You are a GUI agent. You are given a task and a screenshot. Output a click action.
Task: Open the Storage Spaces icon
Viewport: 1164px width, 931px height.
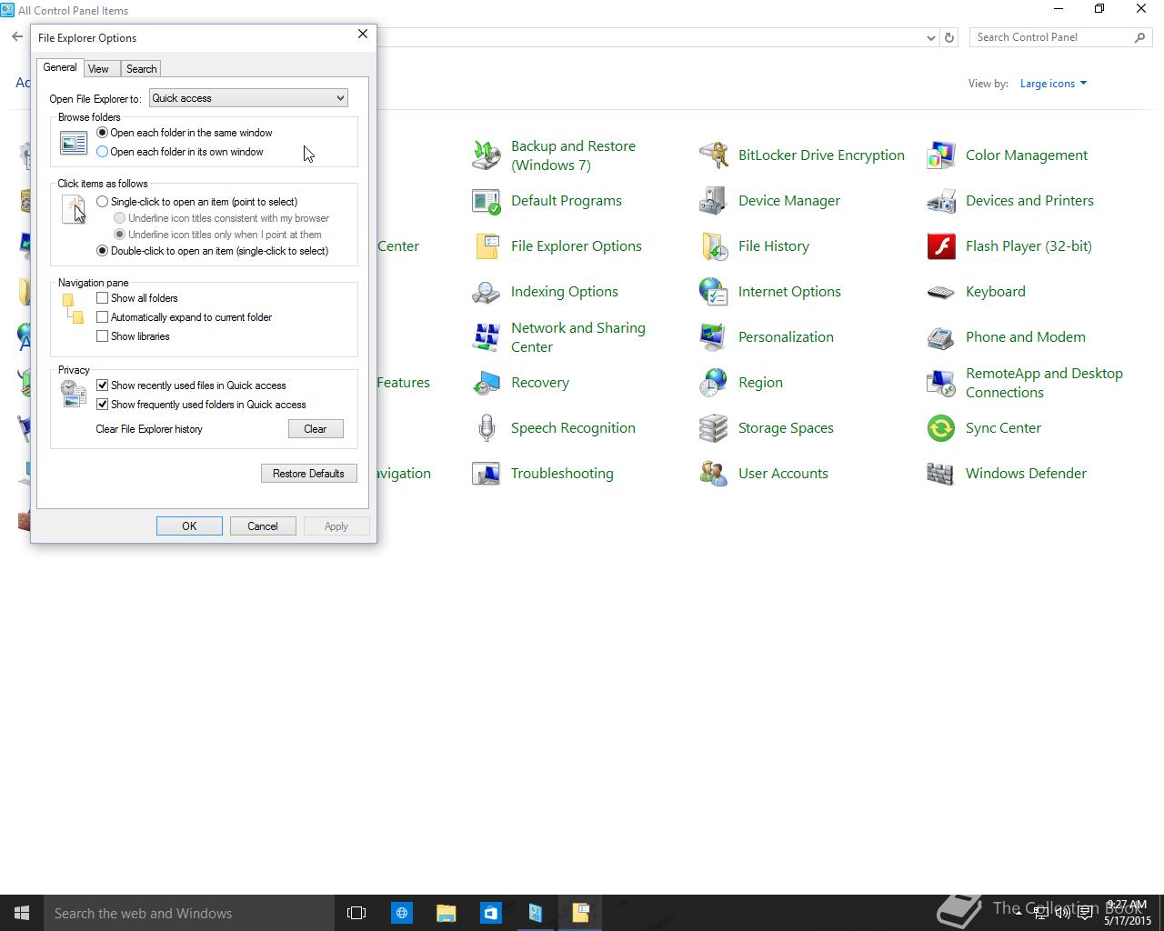(714, 428)
